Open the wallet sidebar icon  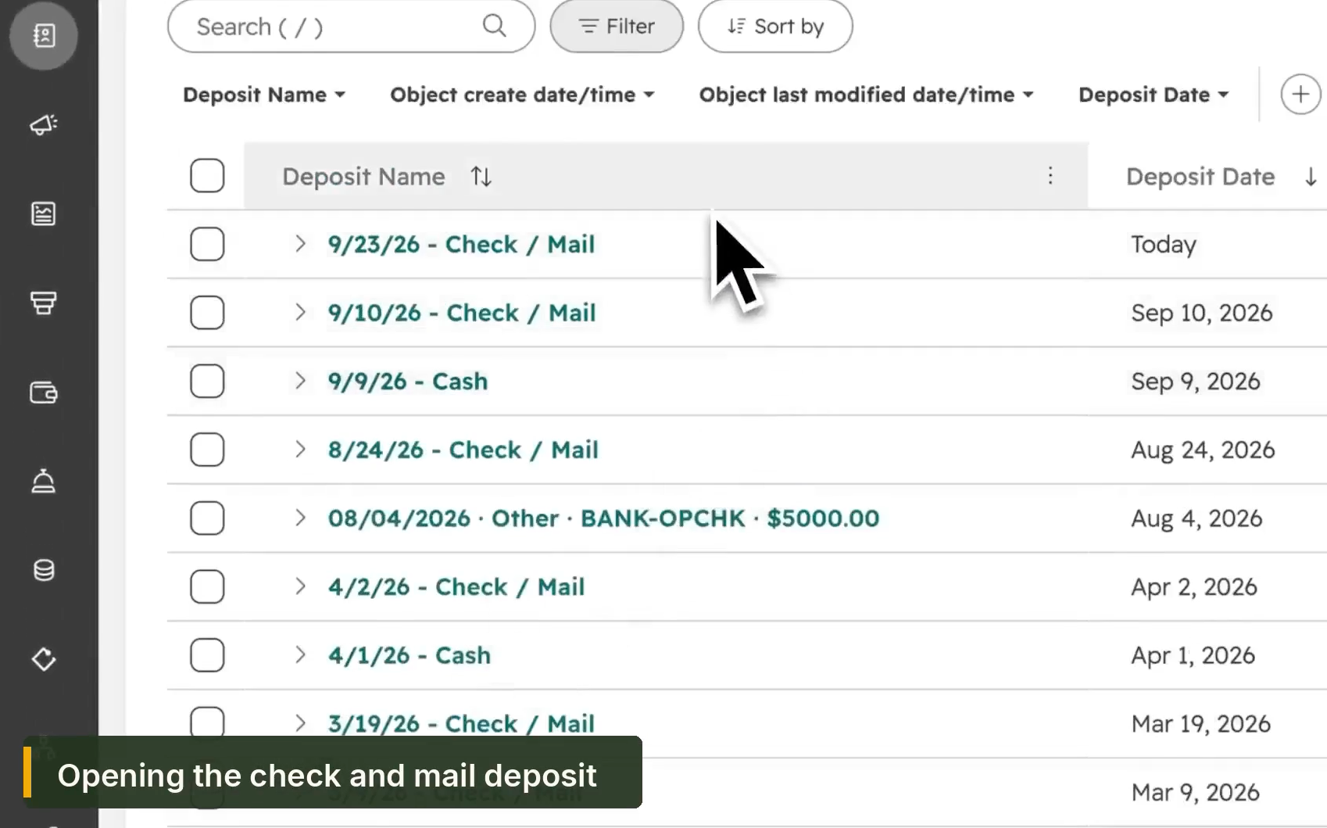coord(44,392)
